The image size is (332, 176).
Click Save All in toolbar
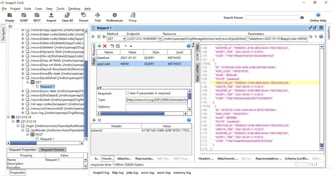click(67, 17)
